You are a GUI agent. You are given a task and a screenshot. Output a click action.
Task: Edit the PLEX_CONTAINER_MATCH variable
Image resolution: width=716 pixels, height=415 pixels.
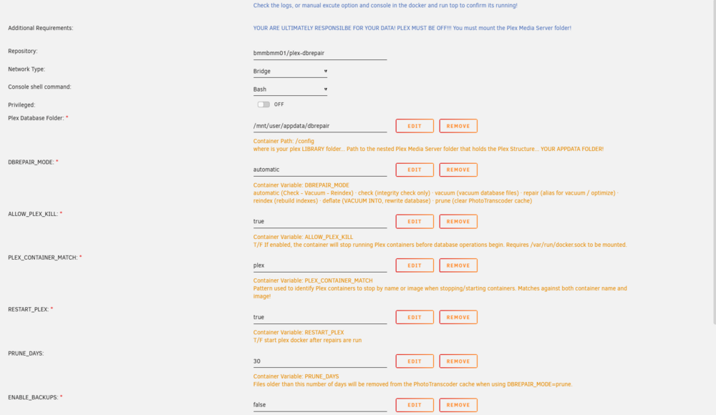tap(414, 265)
